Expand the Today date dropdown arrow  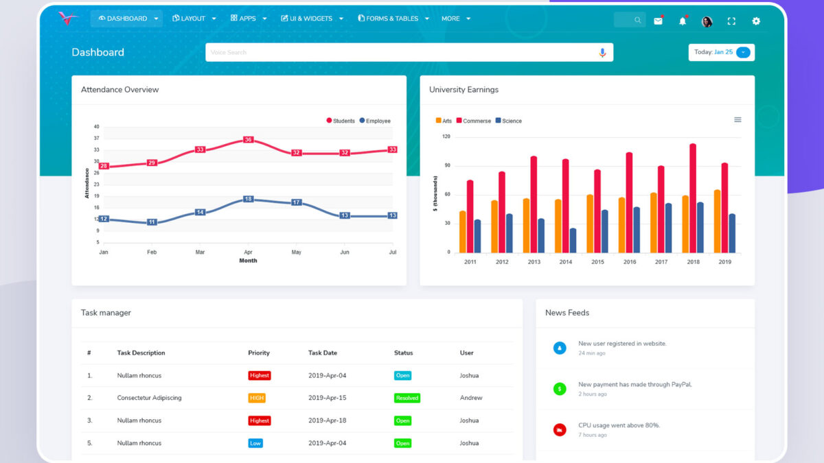743,52
